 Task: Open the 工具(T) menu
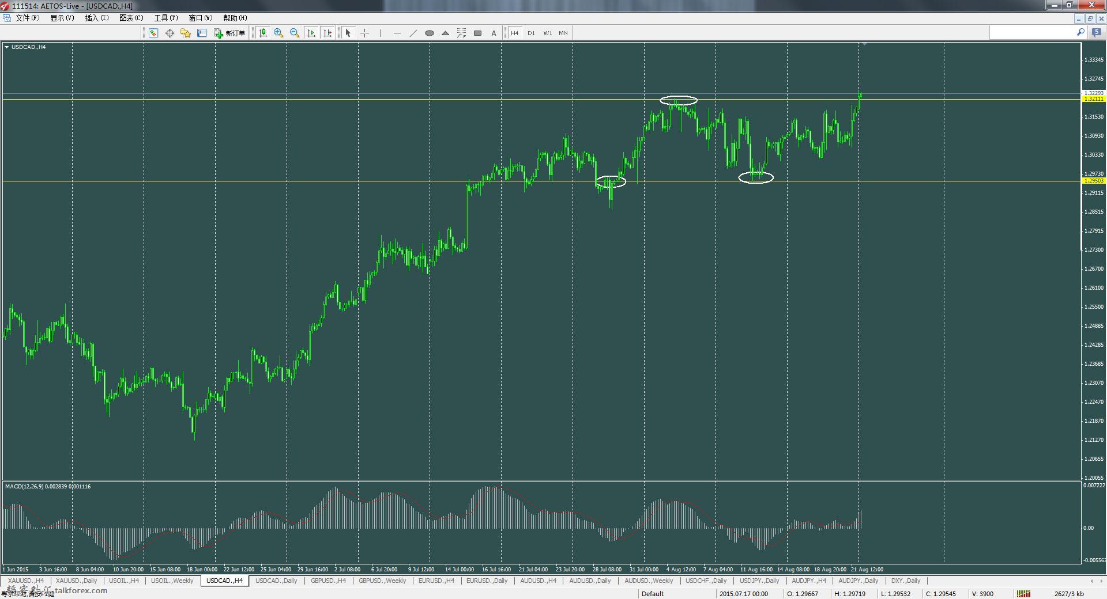coord(166,18)
